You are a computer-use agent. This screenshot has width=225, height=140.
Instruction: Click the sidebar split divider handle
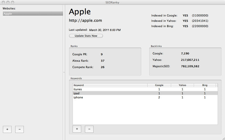[64, 72]
